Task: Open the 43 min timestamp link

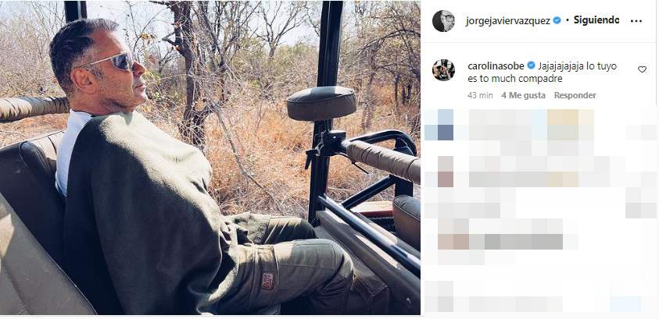Action: tap(479, 95)
